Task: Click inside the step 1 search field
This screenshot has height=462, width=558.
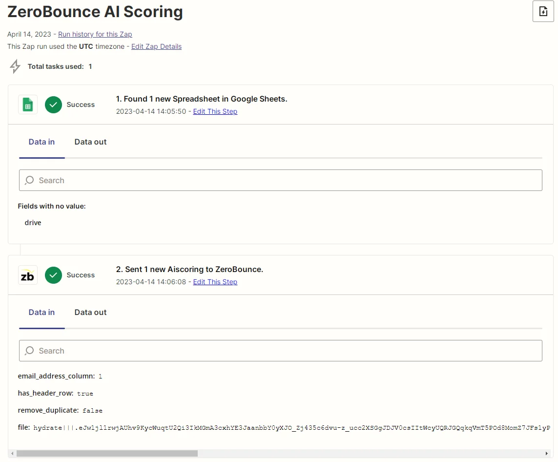Action: point(195,180)
